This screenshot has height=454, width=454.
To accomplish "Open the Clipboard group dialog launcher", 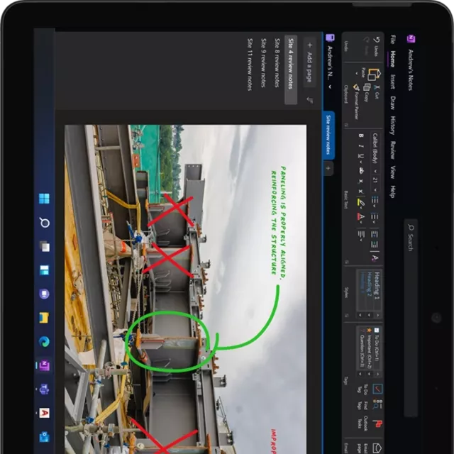I will (x=346, y=125).
